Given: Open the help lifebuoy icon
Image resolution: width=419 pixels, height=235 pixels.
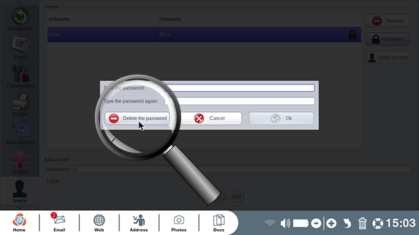Looking at the screenshot, I should (378, 223).
